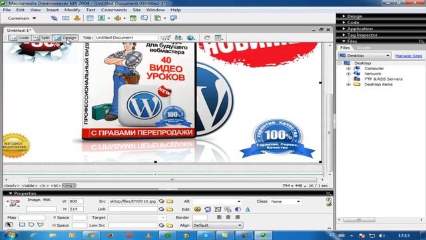Click the Sharpen image icon

pyautogui.click(x=248, y=209)
